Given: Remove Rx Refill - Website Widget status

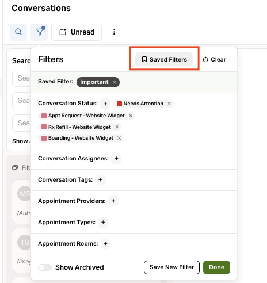Looking at the screenshot, I should click(117, 127).
